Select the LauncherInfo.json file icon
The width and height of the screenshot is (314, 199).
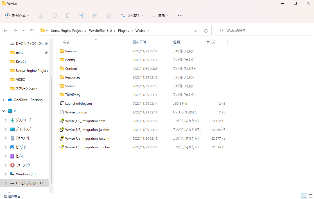62,103
